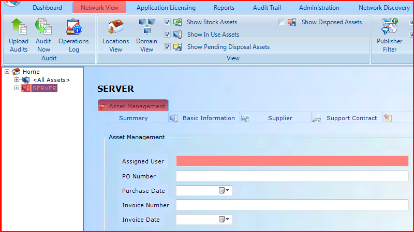Viewport: 414px width, 232px height.
Task: Click the Show Pending Disposal Assets label
Action: point(228,47)
